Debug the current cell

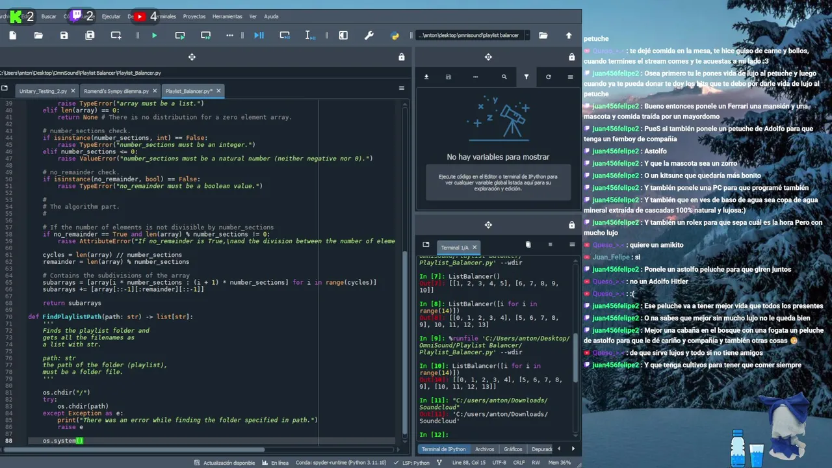[x=285, y=35]
